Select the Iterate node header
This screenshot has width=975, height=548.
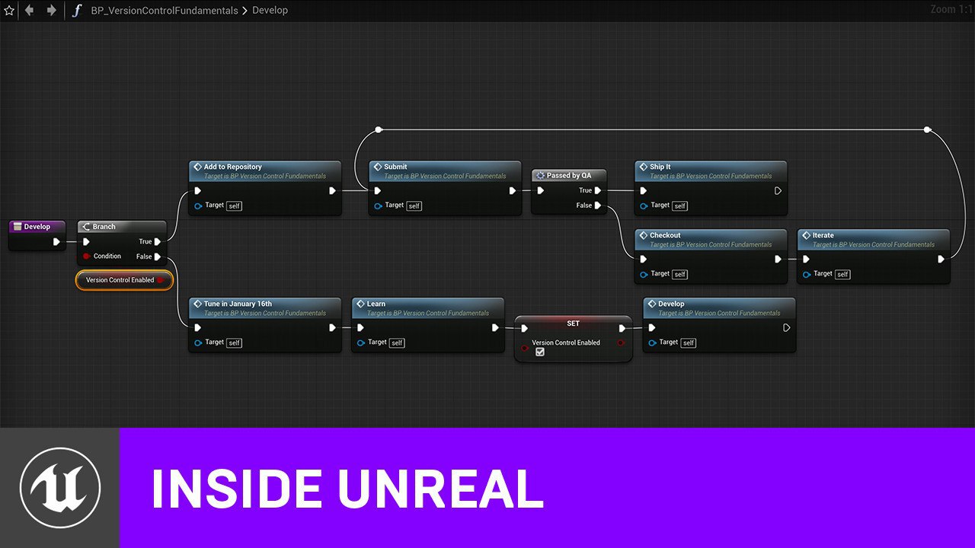click(x=874, y=239)
